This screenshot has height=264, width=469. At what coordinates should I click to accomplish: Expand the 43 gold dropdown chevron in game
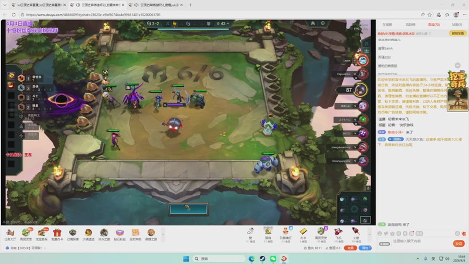228,23
